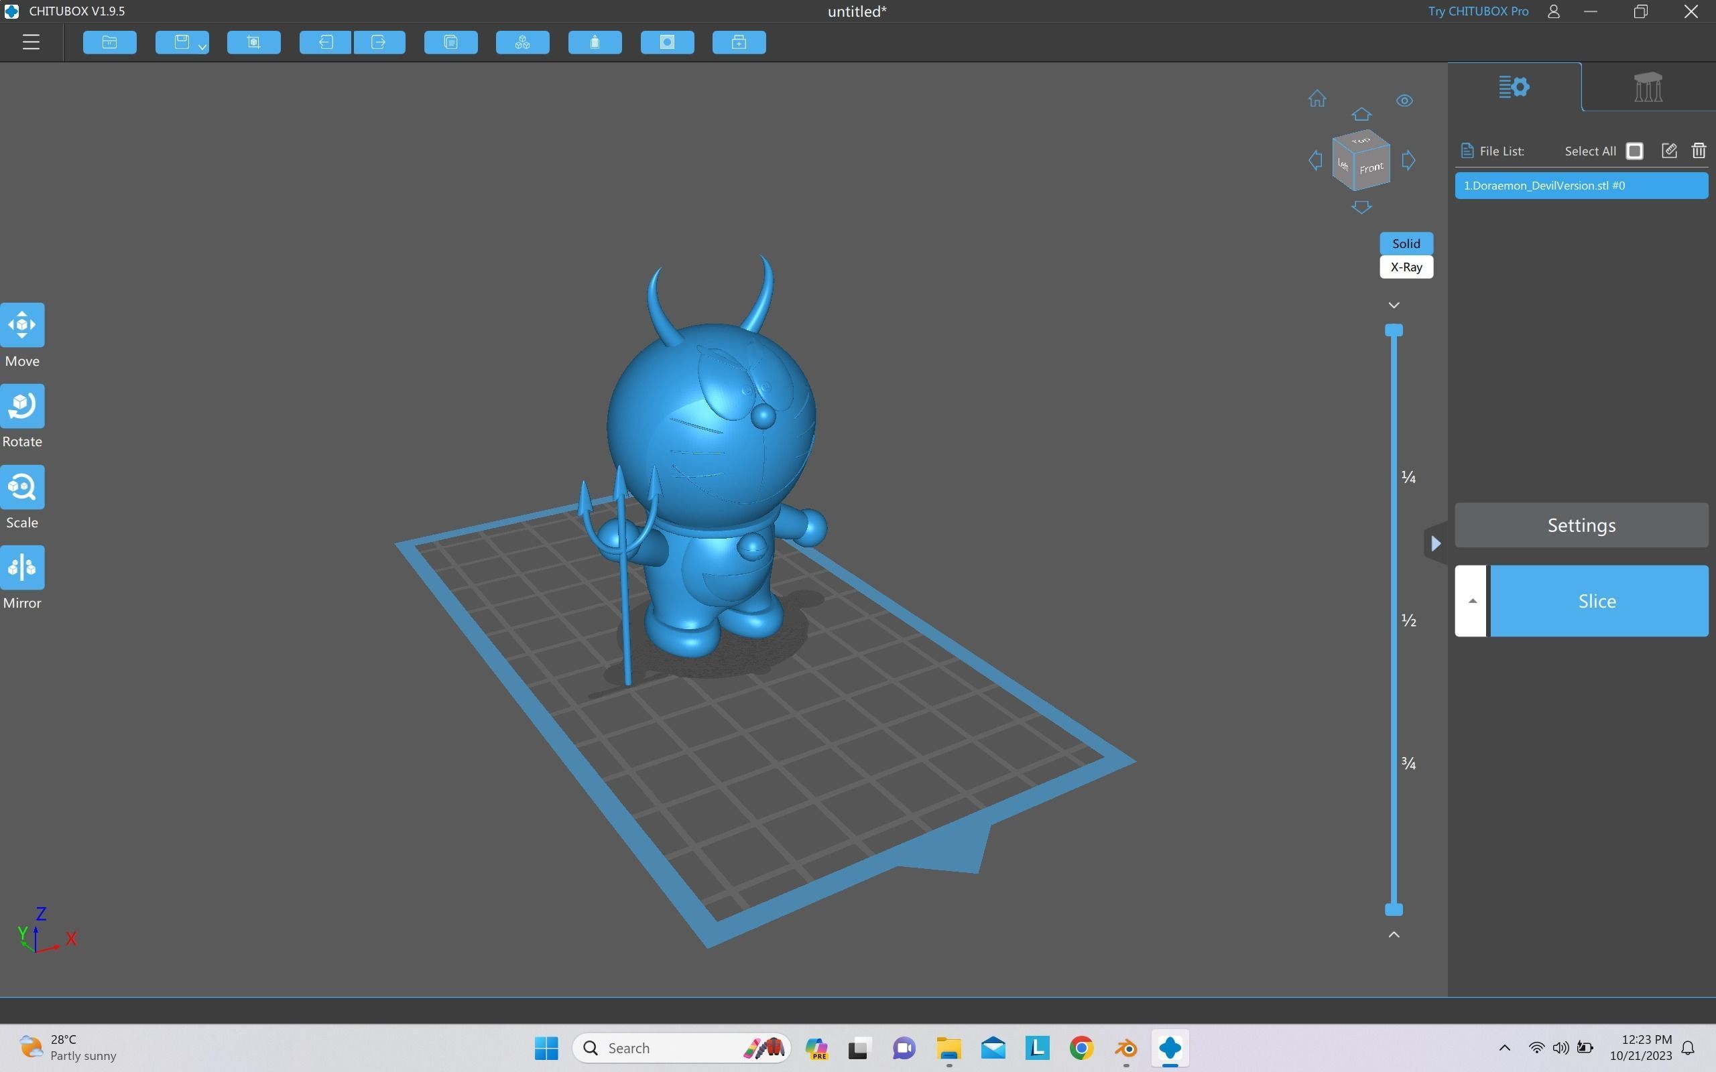Collapse the right panel with triangle arrow
Image resolution: width=1716 pixels, height=1072 pixels.
(1435, 544)
